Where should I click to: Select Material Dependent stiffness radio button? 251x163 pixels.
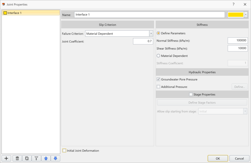coord(158,56)
